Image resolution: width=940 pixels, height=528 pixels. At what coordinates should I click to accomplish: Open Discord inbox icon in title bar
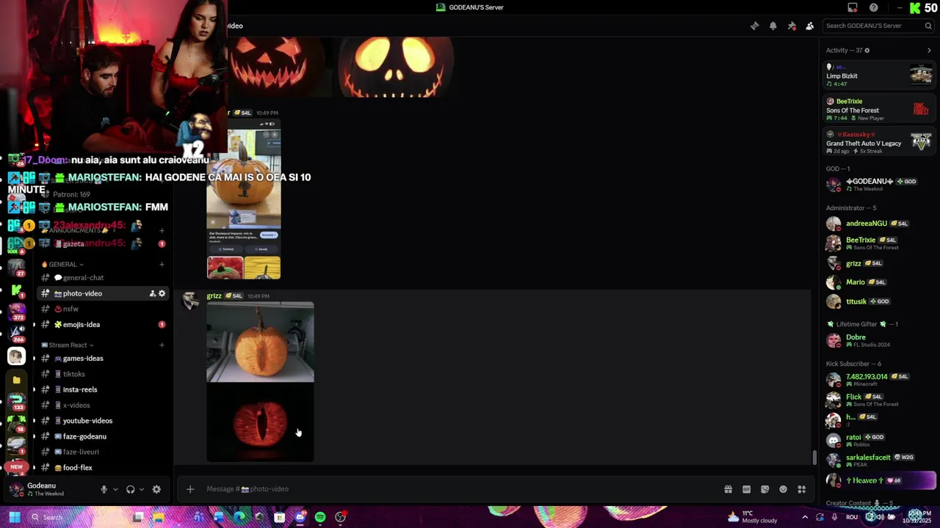853,7
